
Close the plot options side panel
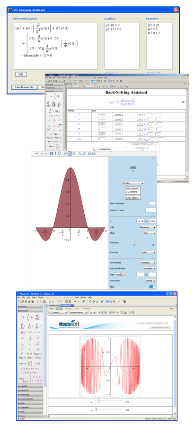153,158
